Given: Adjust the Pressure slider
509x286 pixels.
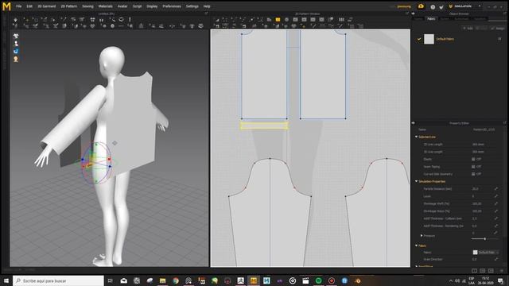Looking at the screenshot, I should (x=484, y=239).
